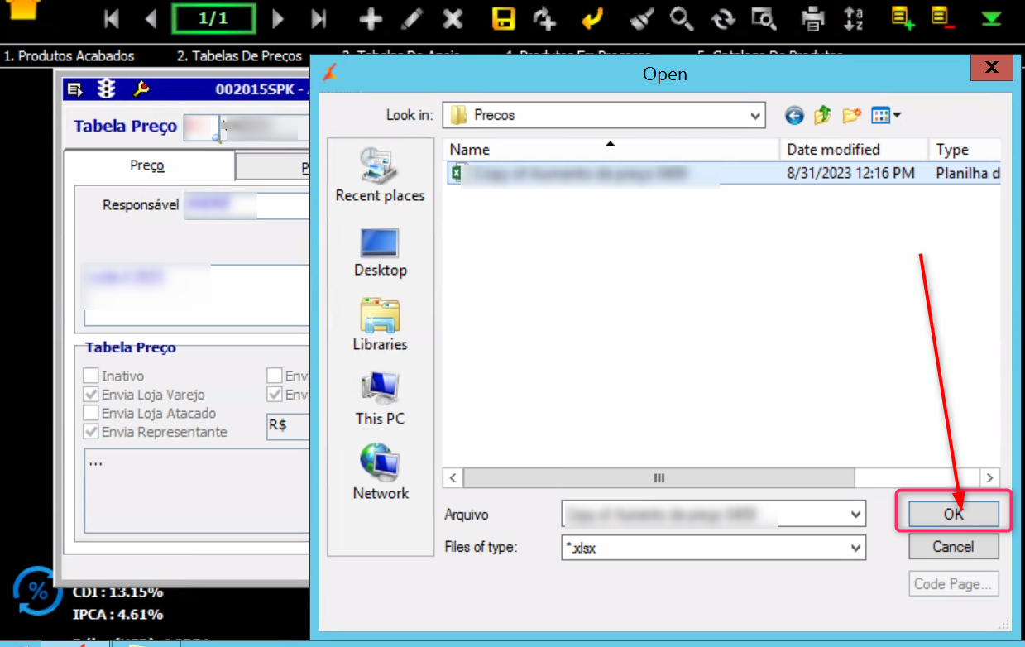Open the view menu icon in Open dialog

pos(886,116)
